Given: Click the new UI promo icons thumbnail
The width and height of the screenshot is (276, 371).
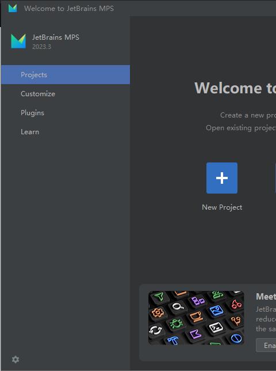Looking at the screenshot, I should [x=196, y=318].
